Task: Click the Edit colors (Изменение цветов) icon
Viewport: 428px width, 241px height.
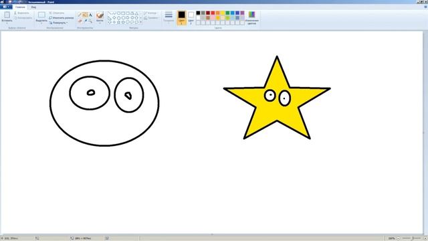Action: coord(251,15)
